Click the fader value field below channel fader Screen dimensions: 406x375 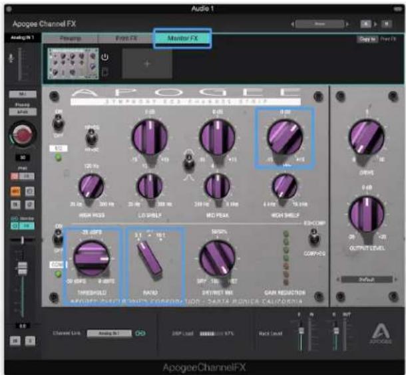coord(23,326)
